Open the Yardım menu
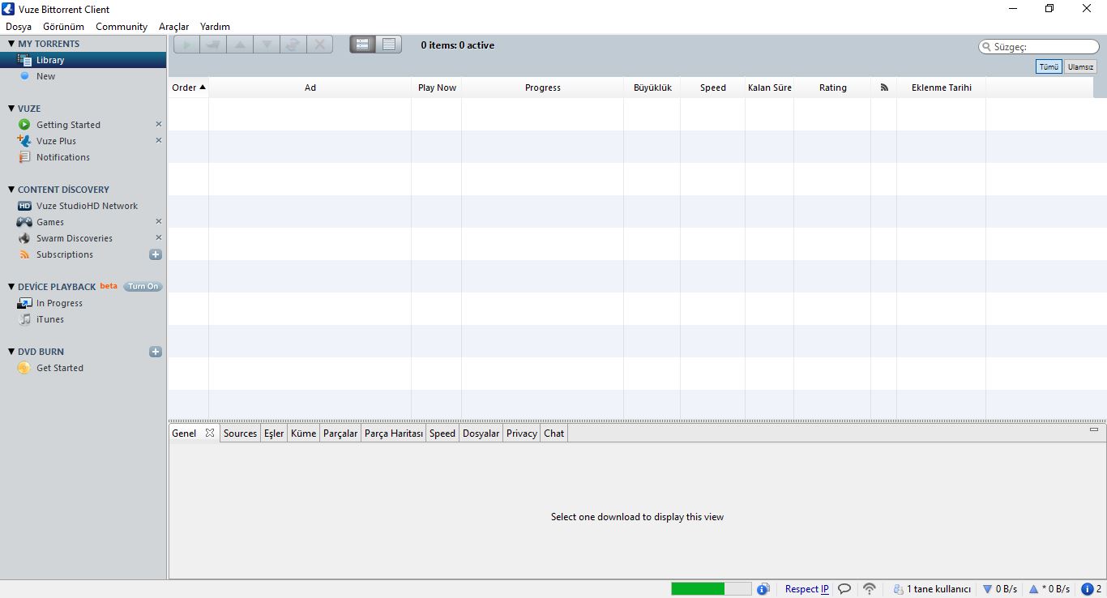The image size is (1107, 598). click(x=215, y=27)
